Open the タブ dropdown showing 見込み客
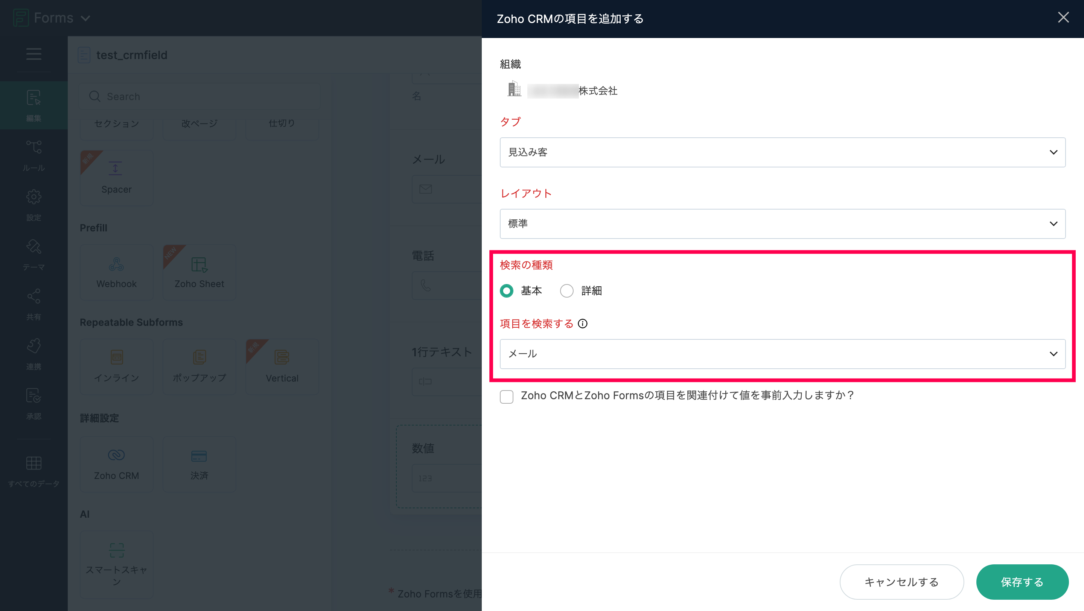The width and height of the screenshot is (1084, 611). coord(782,152)
